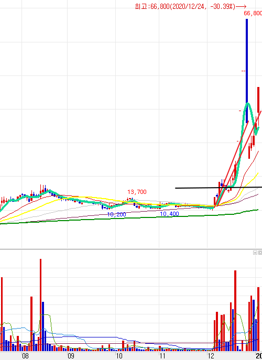Select the 최고:66,800 high price label
Screen dimensions: 262x360
coord(191,6)
